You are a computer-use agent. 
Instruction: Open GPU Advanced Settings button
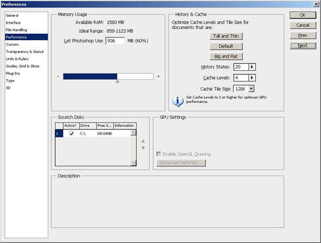pyautogui.click(x=181, y=163)
